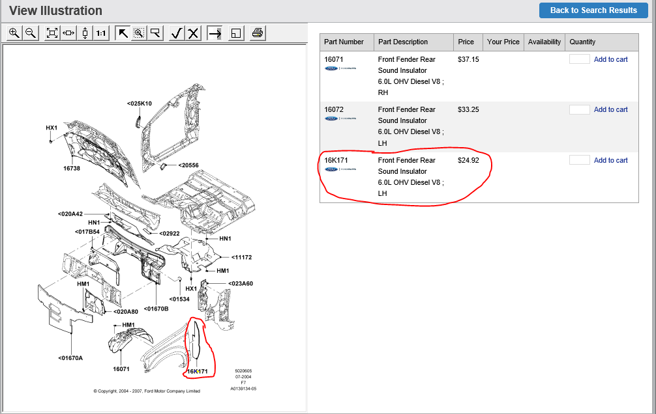This screenshot has height=414, width=656.
Task: Select the callout box tool
Action: click(155, 33)
